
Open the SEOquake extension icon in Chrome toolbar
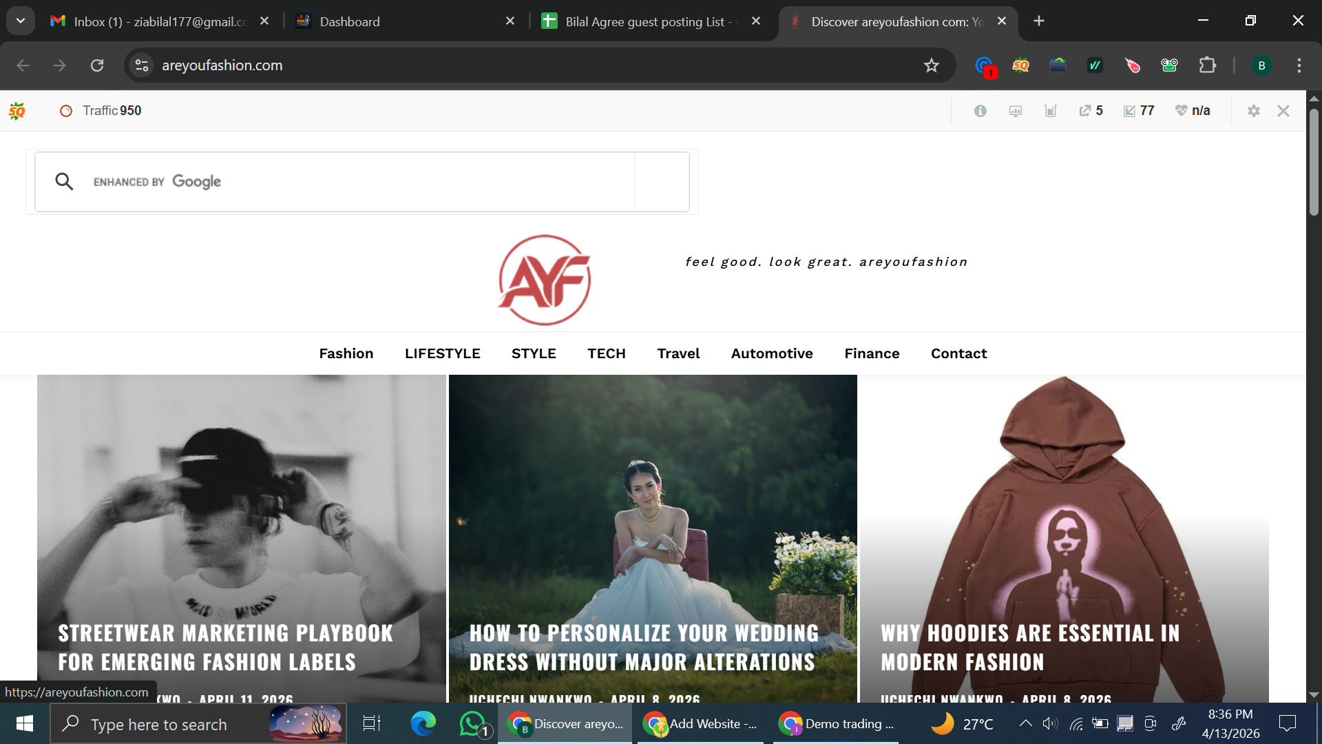(1020, 65)
